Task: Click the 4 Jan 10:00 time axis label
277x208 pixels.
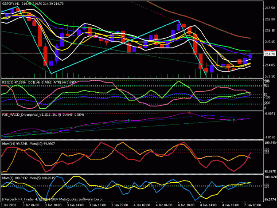Action: [186, 205]
